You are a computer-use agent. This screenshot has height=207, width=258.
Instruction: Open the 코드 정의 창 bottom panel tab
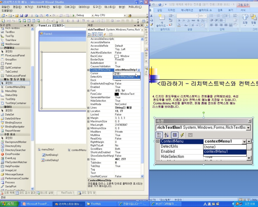(87, 193)
